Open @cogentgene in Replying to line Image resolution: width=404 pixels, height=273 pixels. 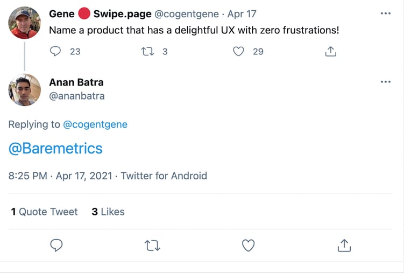click(x=95, y=124)
